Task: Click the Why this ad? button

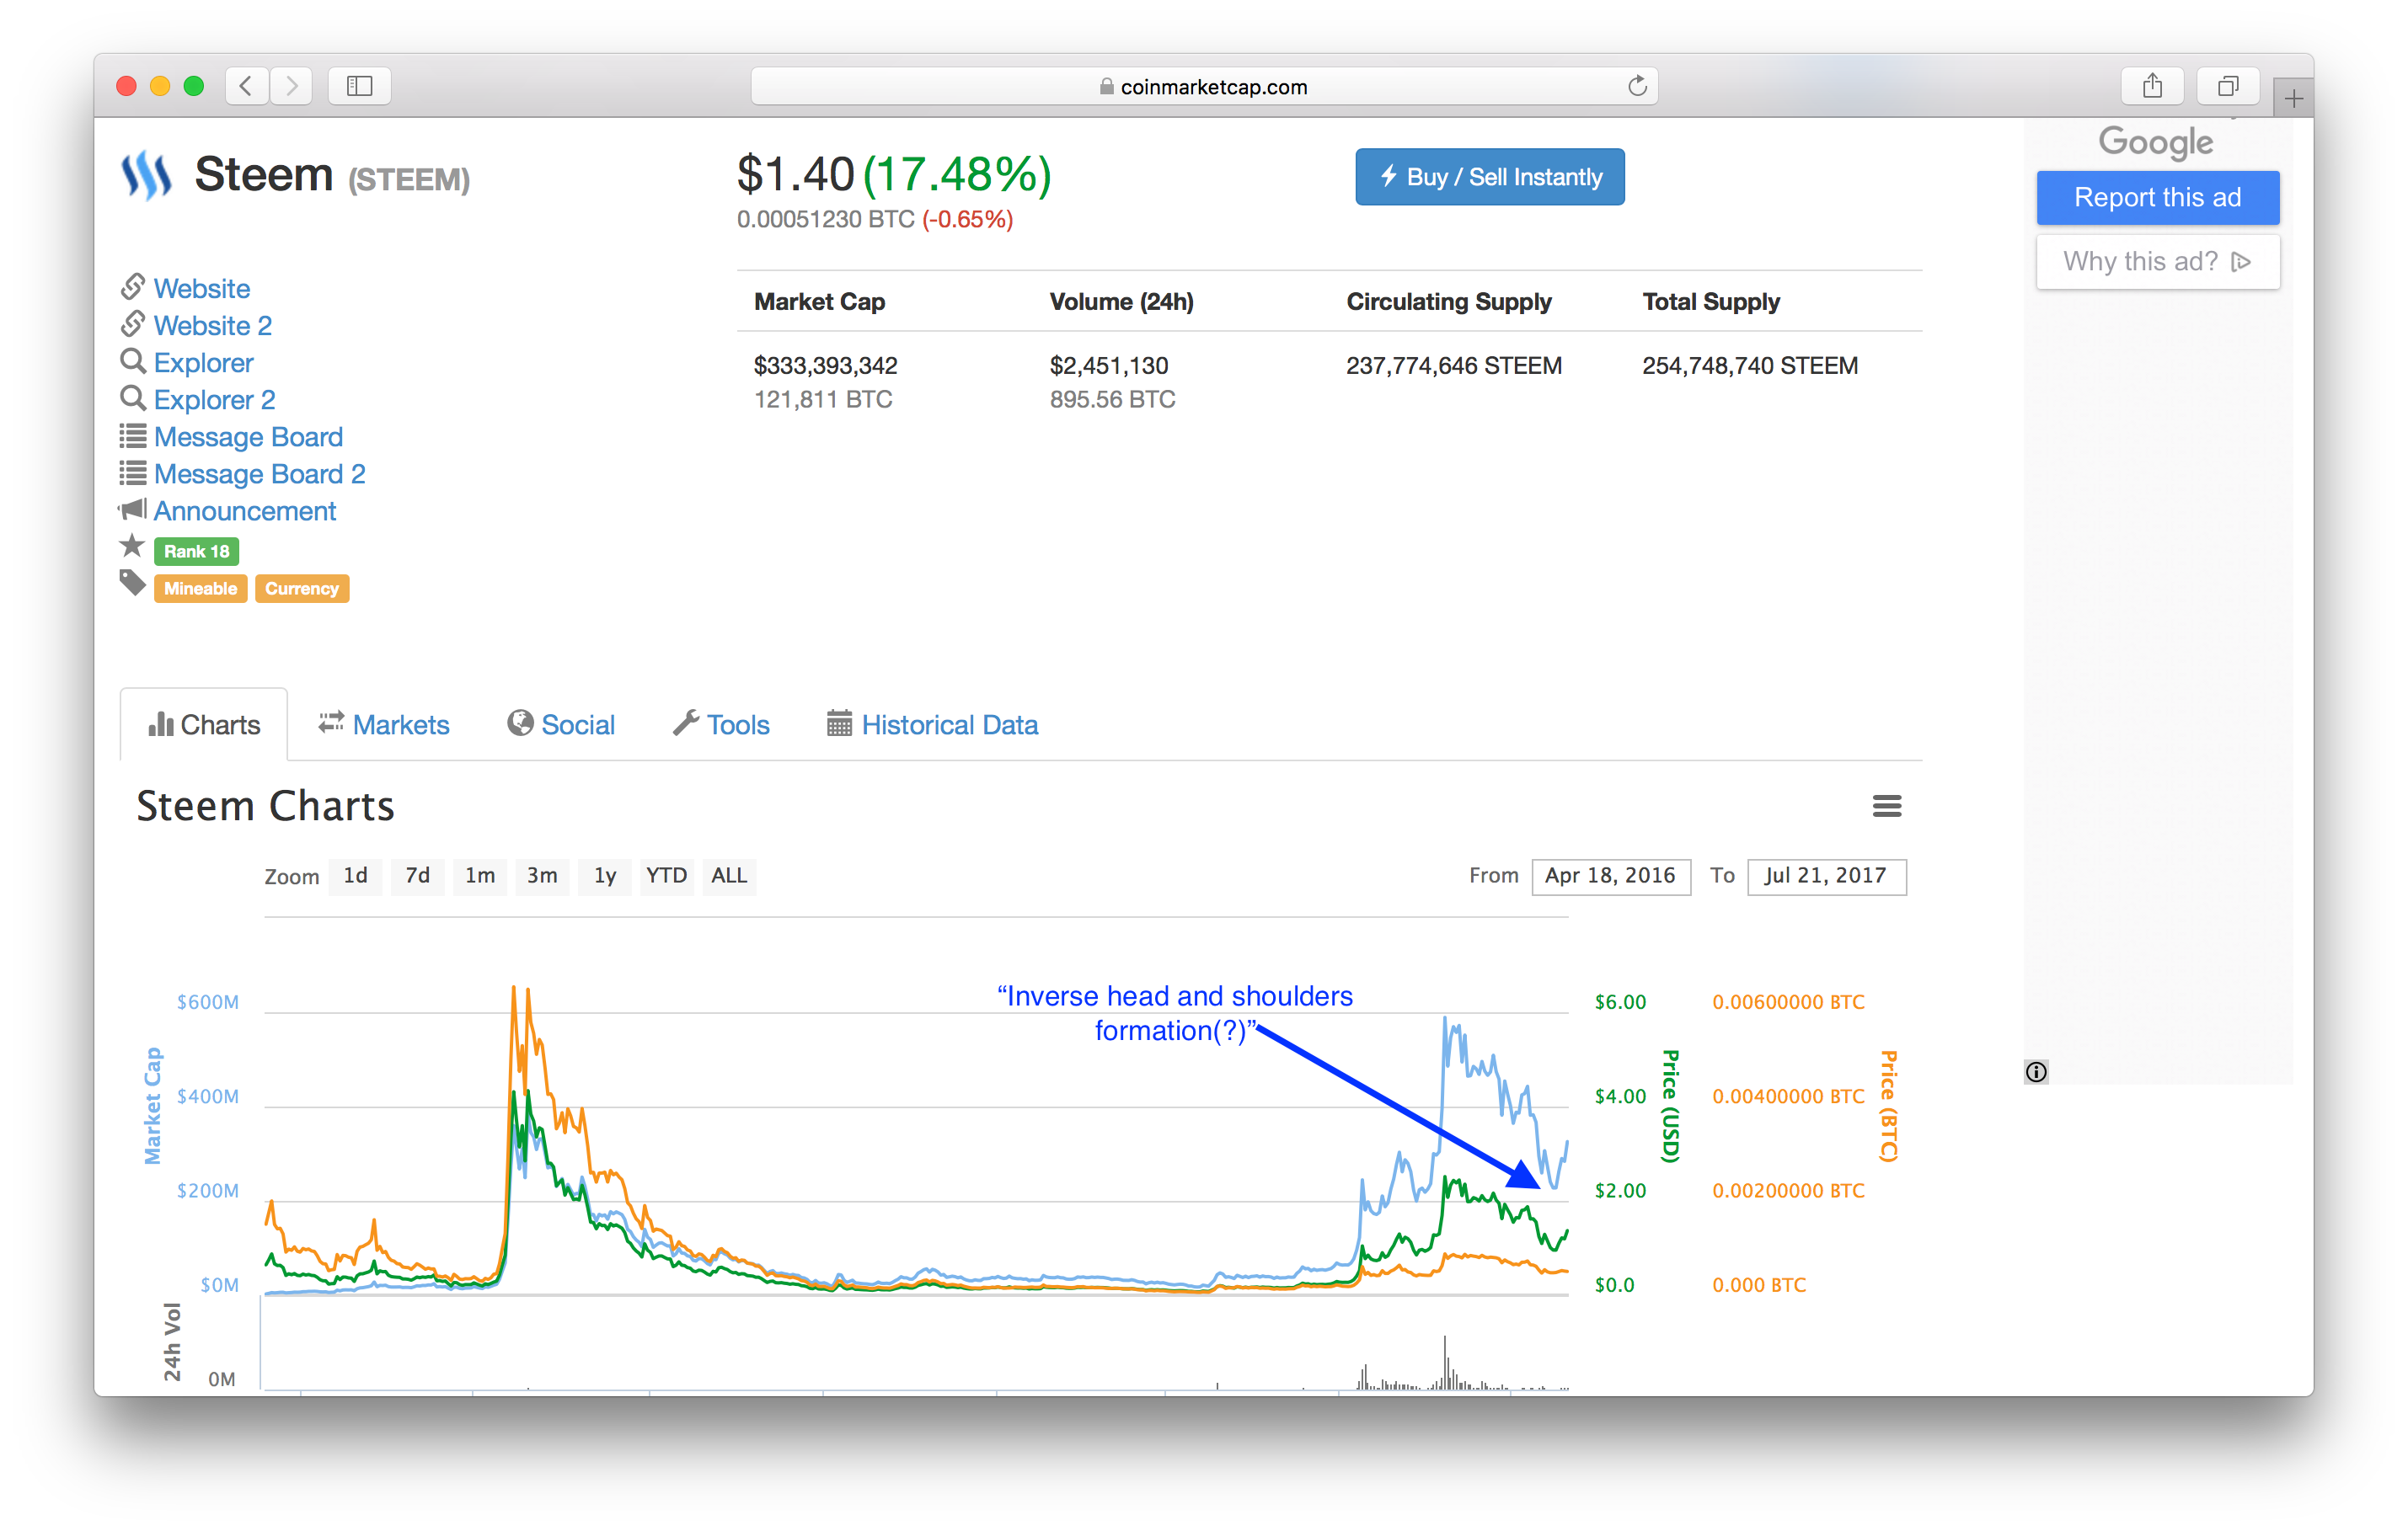Action: click(2158, 261)
